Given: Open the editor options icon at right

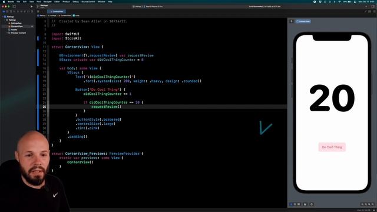Looking at the screenshot, I should tap(369, 12).
